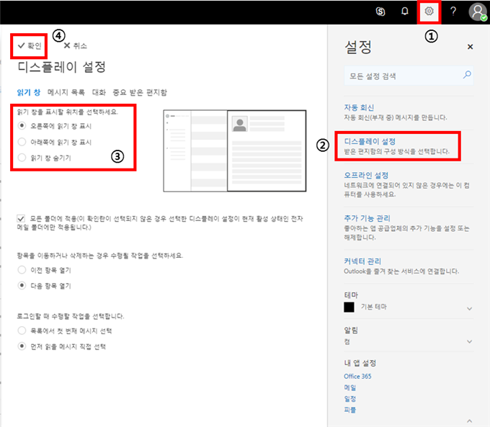Click the search magnifier icon in settings
The height and width of the screenshot is (427, 490).
tap(467, 75)
